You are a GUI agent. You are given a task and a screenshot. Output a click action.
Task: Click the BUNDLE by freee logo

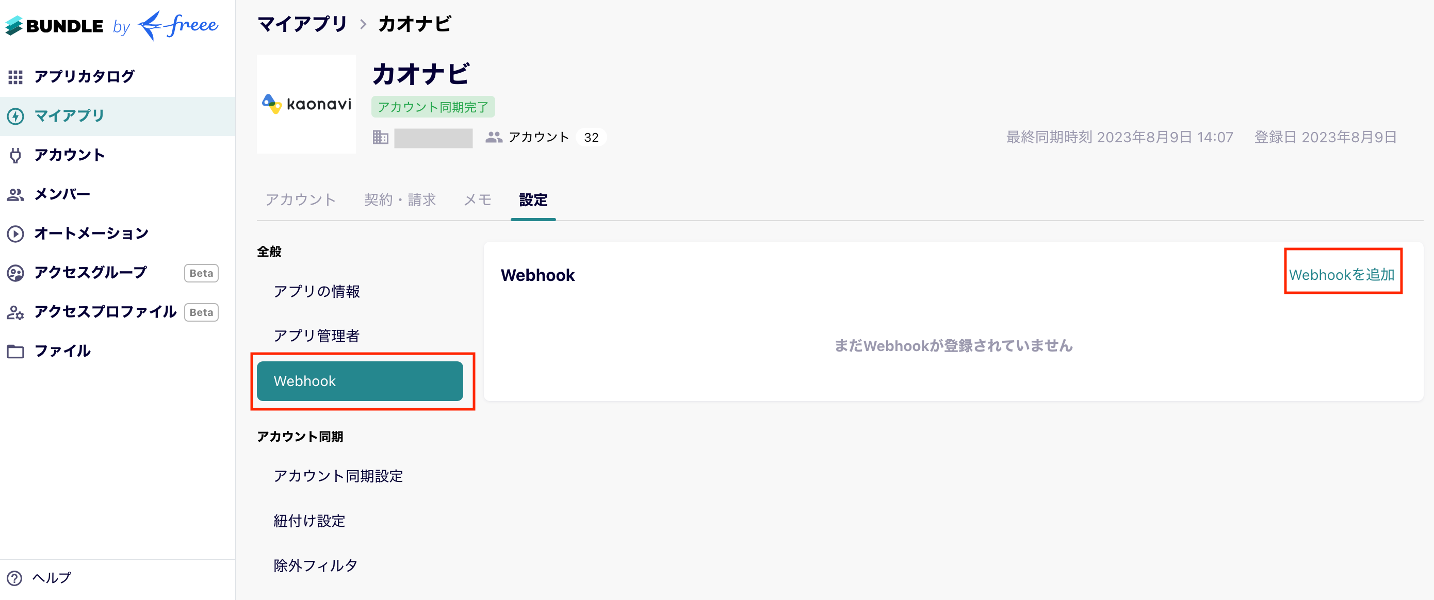[x=111, y=26]
